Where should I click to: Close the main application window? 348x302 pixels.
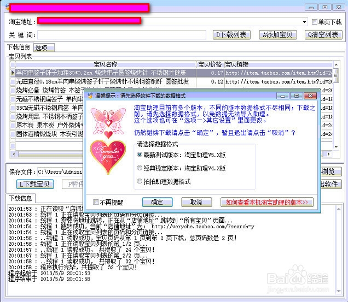[x=339, y=7]
